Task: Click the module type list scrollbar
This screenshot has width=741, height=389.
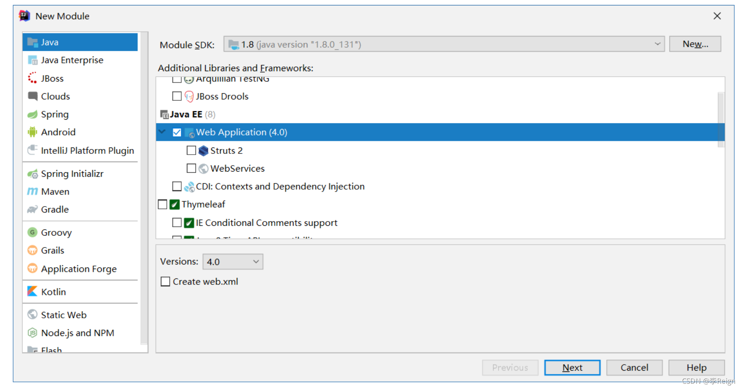Action: click(144, 188)
